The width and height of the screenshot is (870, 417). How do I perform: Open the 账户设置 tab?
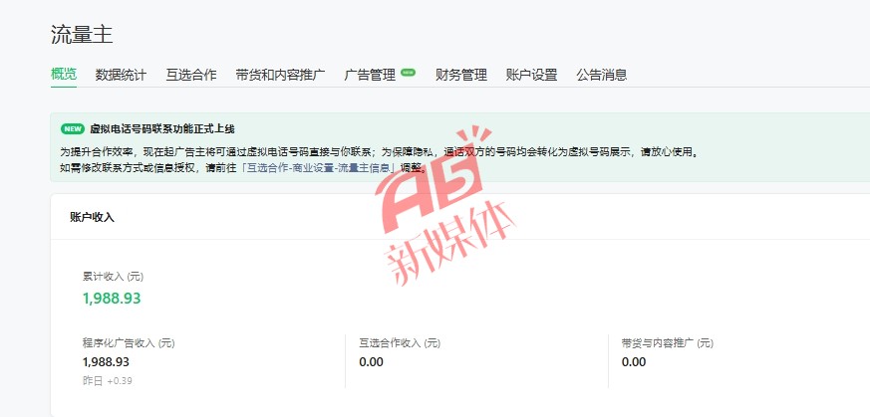[x=531, y=75]
